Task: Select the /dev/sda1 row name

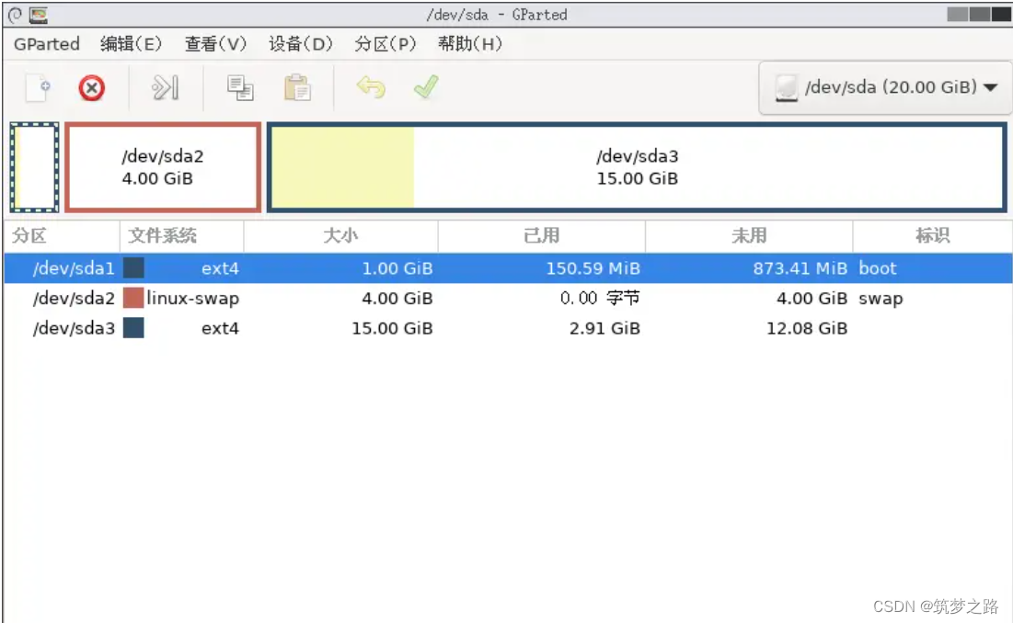Action: (x=74, y=268)
